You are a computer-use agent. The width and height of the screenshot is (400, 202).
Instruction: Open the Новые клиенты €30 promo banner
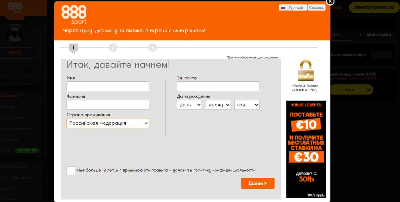pos(306,149)
